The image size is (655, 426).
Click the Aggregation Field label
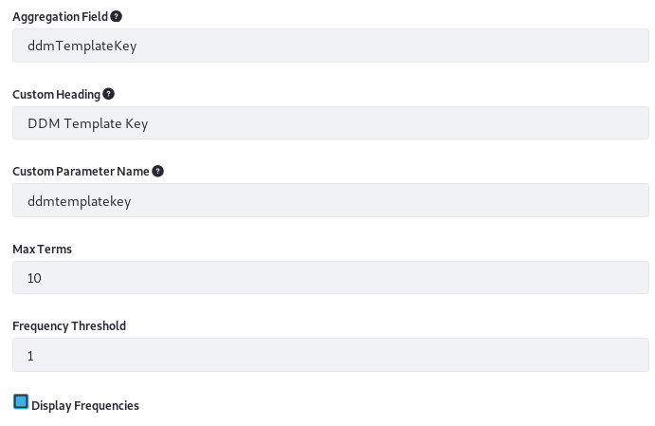pos(60,17)
